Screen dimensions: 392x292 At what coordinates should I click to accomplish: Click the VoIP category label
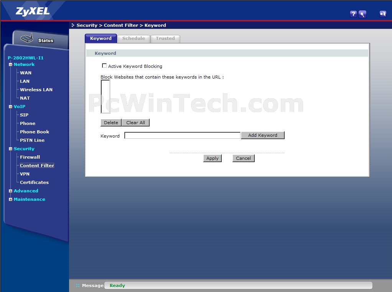click(x=20, y=107)
